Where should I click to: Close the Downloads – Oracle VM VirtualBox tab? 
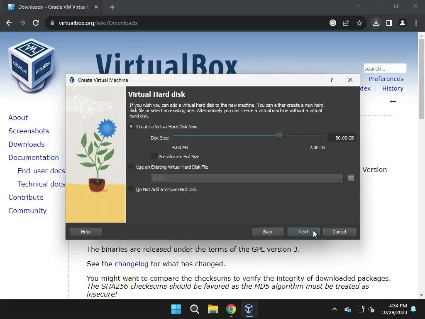[x=96, y=7]
